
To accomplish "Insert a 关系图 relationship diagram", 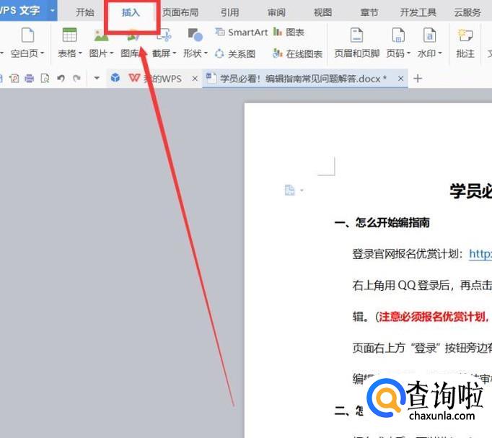I will (235, 53).
